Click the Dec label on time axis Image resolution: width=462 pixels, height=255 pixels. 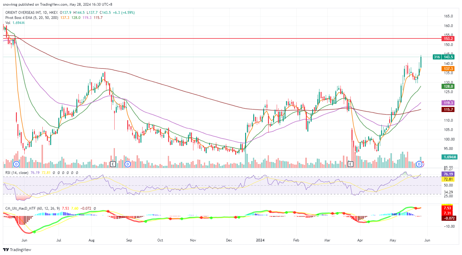(229, 240)
